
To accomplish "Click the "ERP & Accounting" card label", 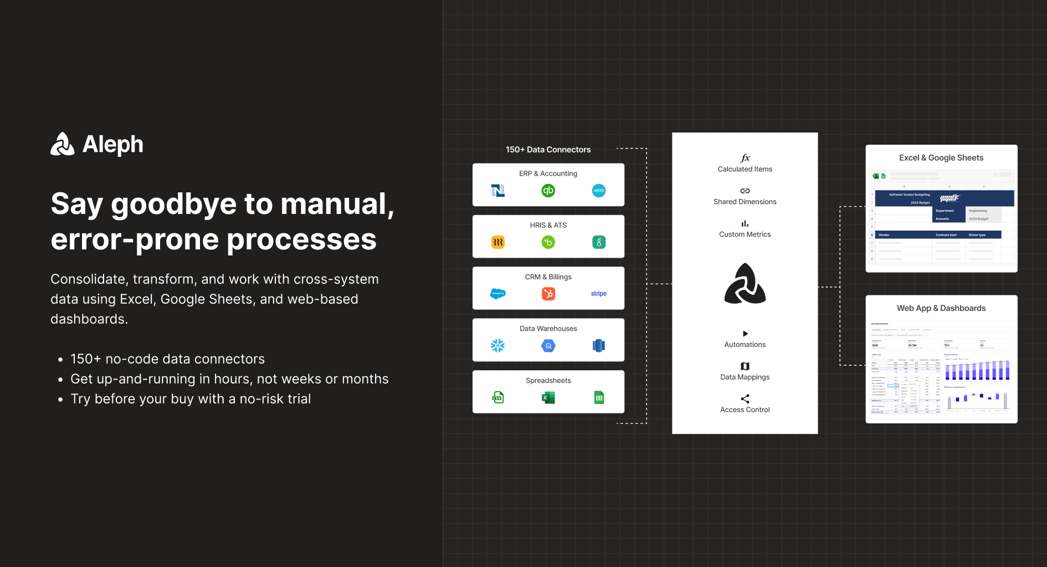I will [548, 173].
